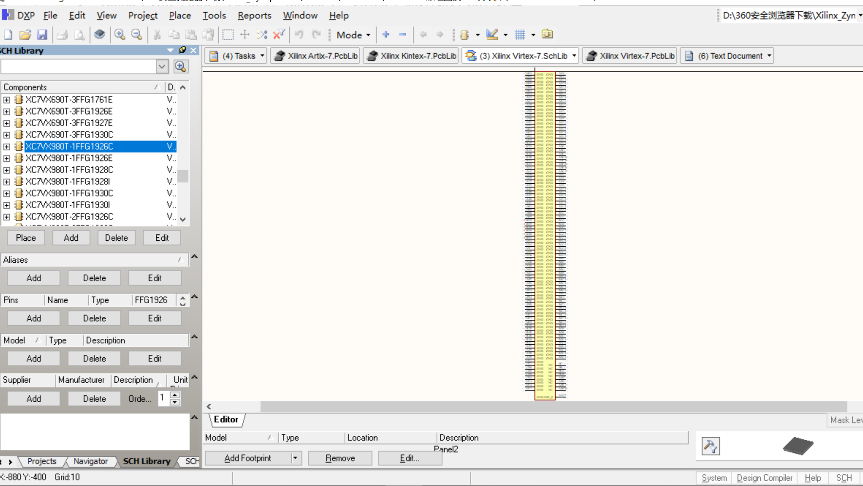
Task: Click the Order quantity spinner up arrow
Action: tap(175, 395)
